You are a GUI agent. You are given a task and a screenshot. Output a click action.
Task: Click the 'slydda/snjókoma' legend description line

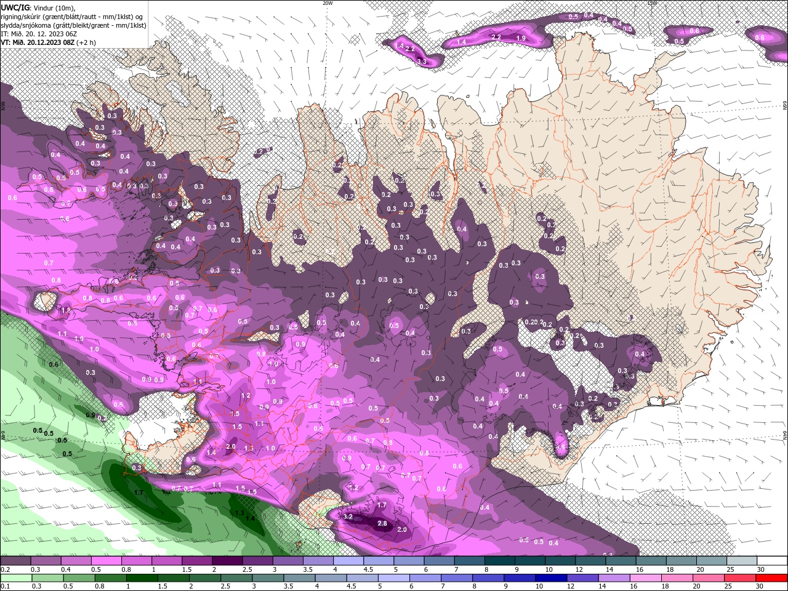pos(73,25)
